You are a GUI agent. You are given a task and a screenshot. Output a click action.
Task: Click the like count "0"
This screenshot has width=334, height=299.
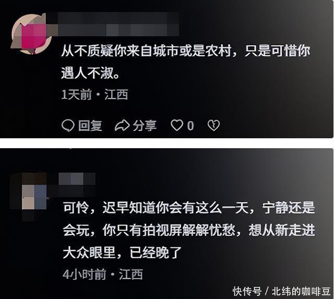click(190, 126)
